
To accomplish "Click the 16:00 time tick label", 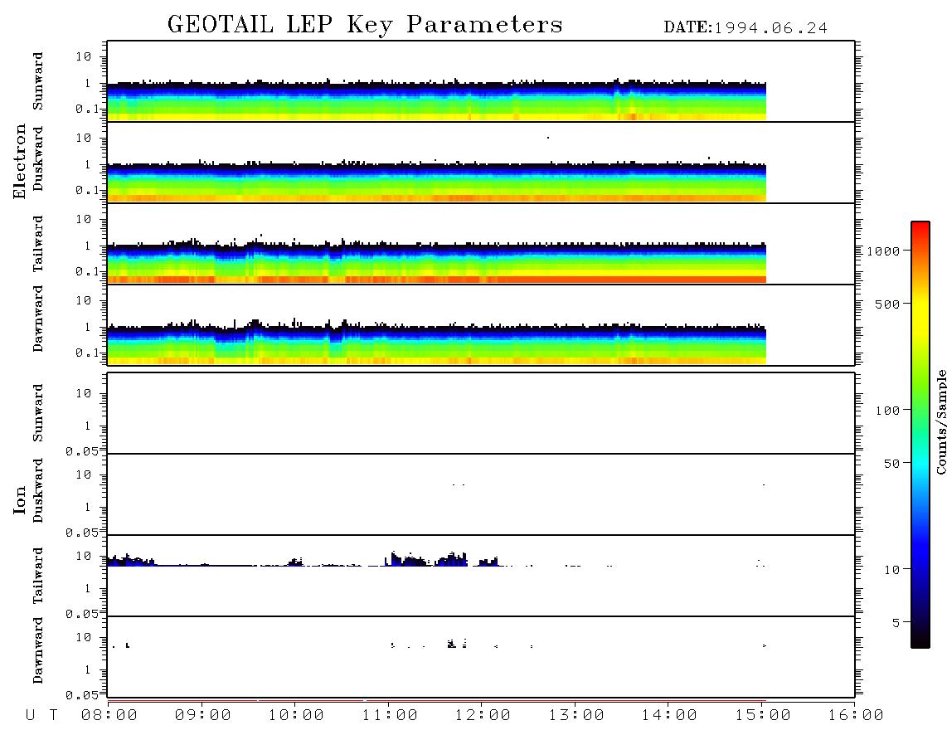I will coord(855,716).
